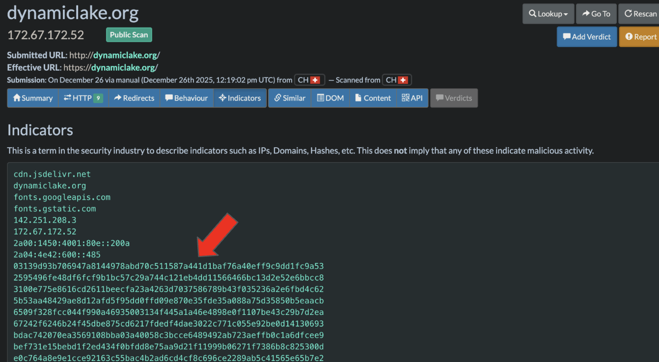Open the Similar tab
The width and height of the screenshot is (659, 362).
click(290, 98)
